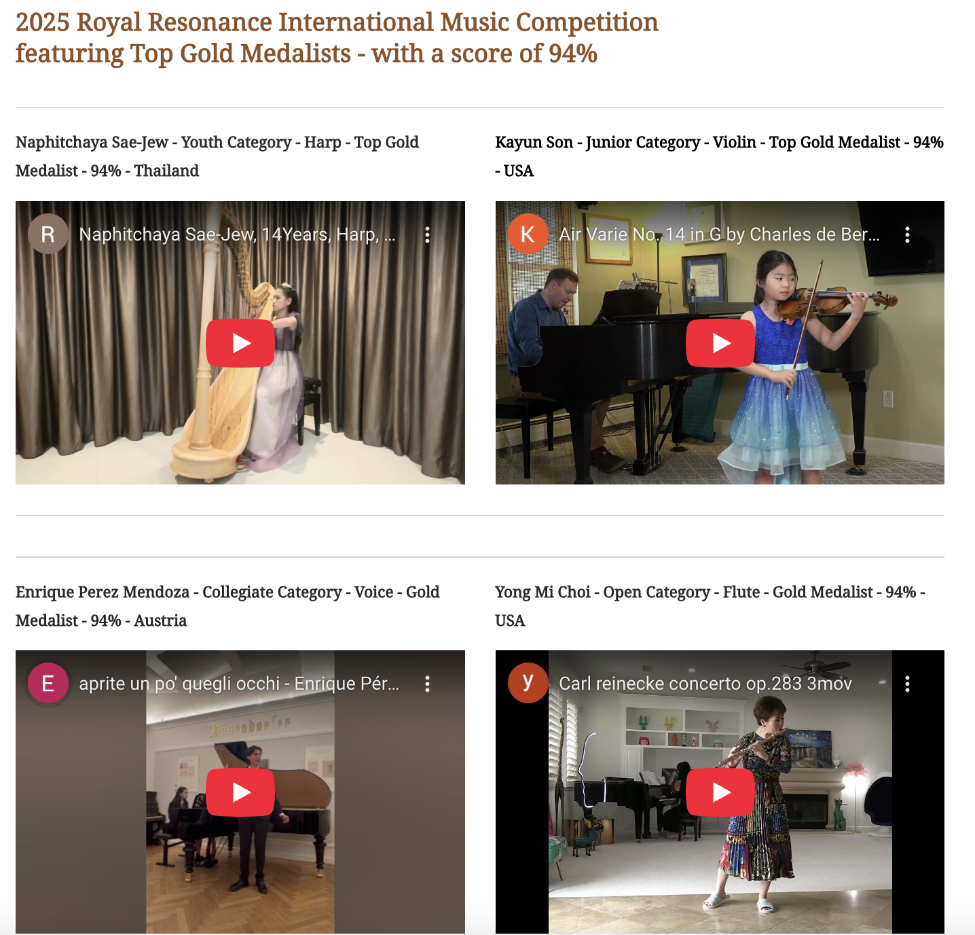Open more options on aprite un po' video
The image size is (975, 935).
coord(427,684)
